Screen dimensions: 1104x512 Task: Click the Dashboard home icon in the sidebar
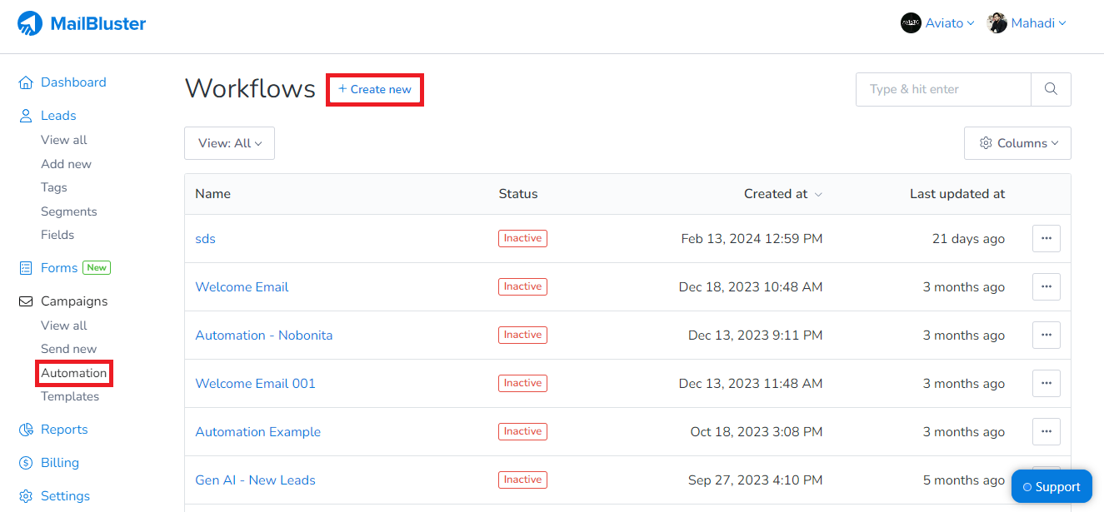(x=24, y=82)
